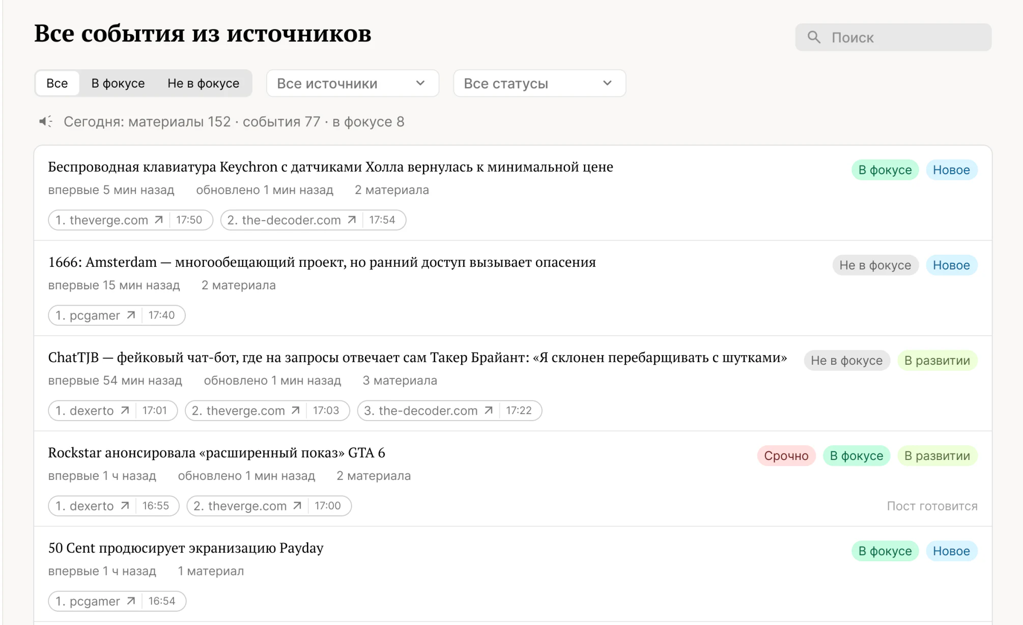Expand the «Все статусы» dropdown
The width and height of the screenshot is (1023, 625).
tap(539, 83)
